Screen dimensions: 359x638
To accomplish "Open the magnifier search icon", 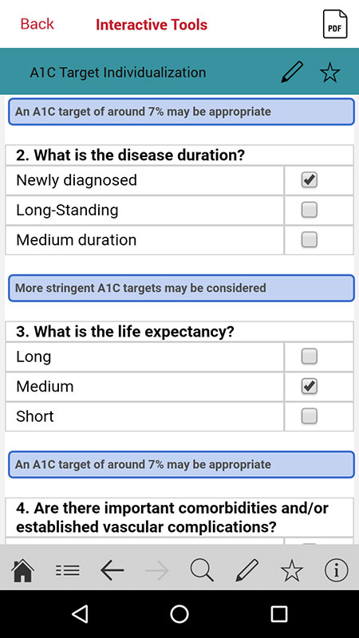I will click(x=202, y=570).
